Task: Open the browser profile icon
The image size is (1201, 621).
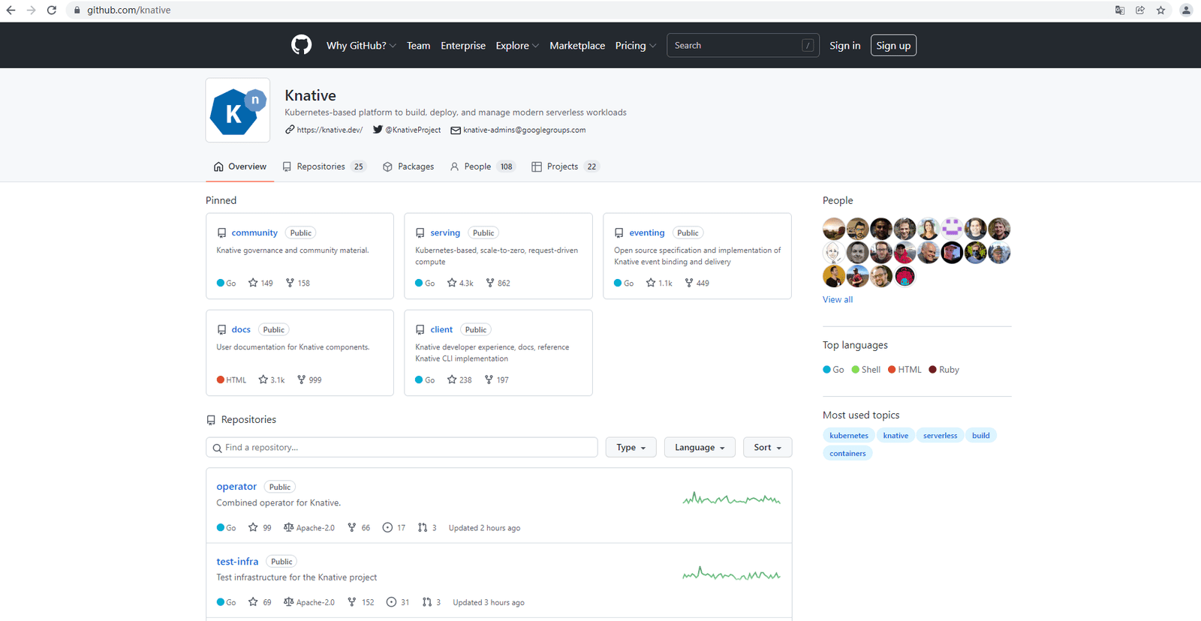Action: (1186, 10)
